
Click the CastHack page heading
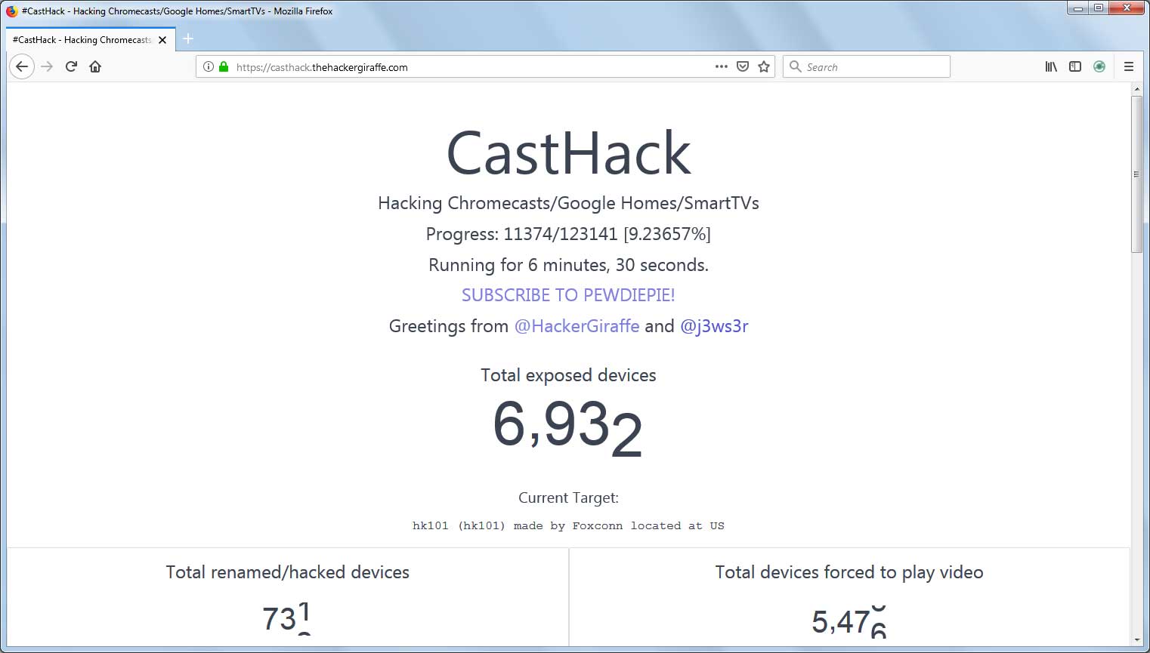(568, 153)
